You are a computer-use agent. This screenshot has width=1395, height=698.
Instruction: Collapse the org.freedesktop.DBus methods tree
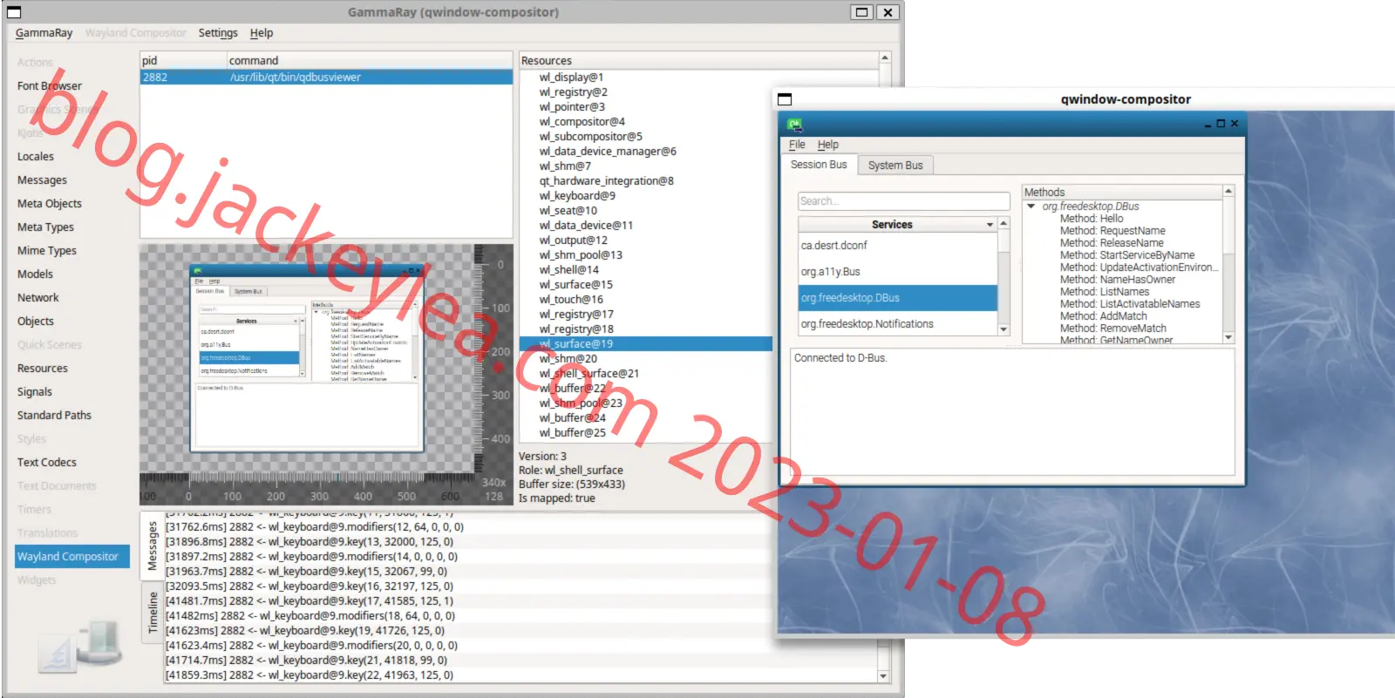[x=1031, y=207]
